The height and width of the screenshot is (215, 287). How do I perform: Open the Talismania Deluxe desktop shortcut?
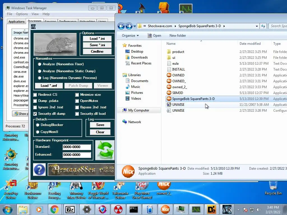pos(120,190)
